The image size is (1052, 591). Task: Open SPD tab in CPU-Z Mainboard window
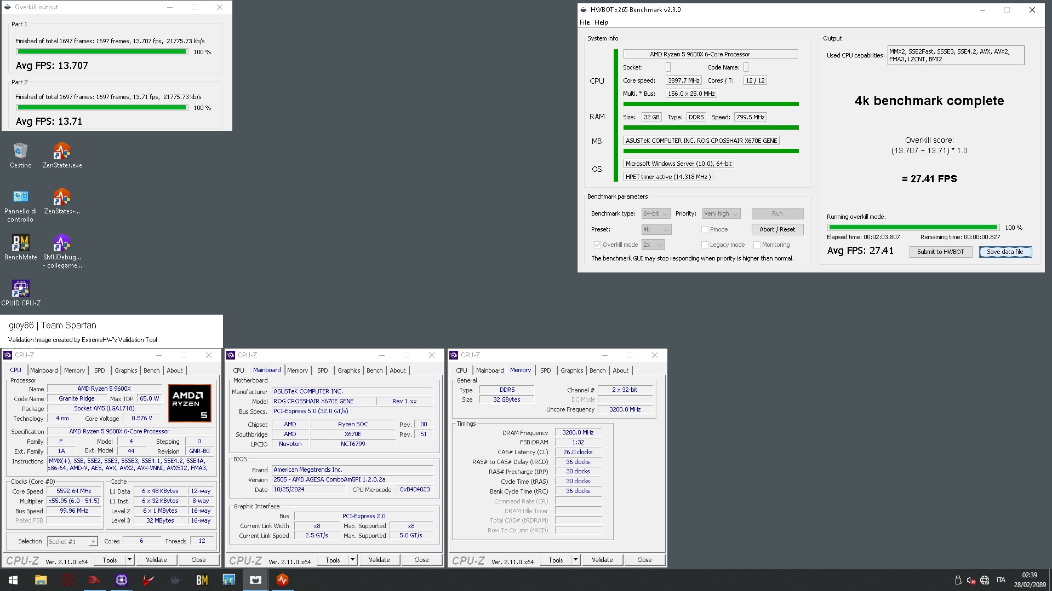pos(323,370)
